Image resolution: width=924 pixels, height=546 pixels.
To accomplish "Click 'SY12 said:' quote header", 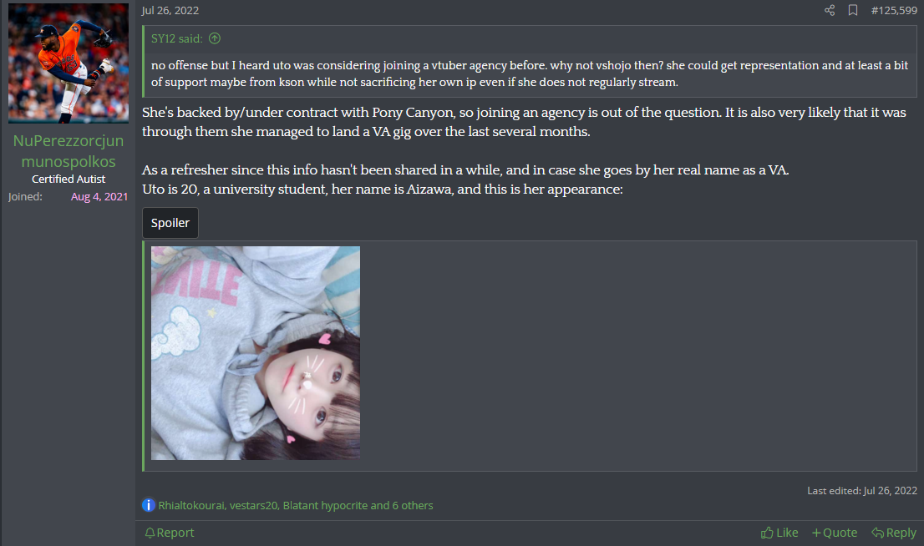I will point(177,38).
